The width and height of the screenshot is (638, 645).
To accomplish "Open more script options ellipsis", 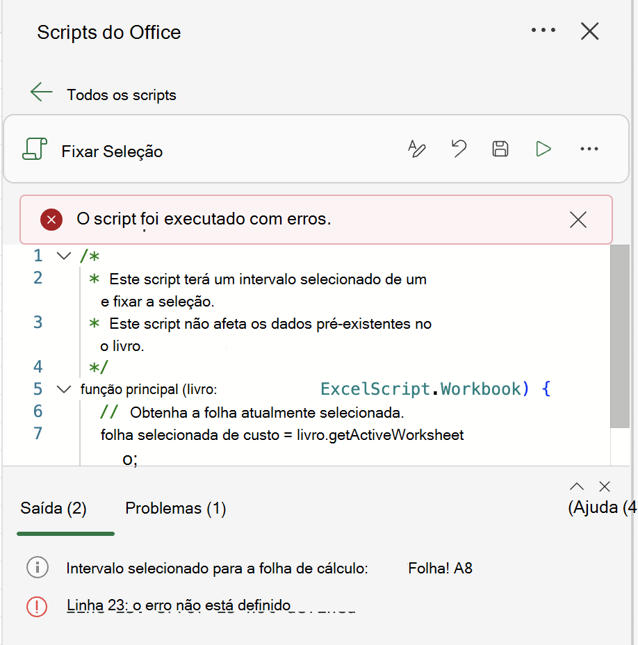I will (x=589, y=149).
